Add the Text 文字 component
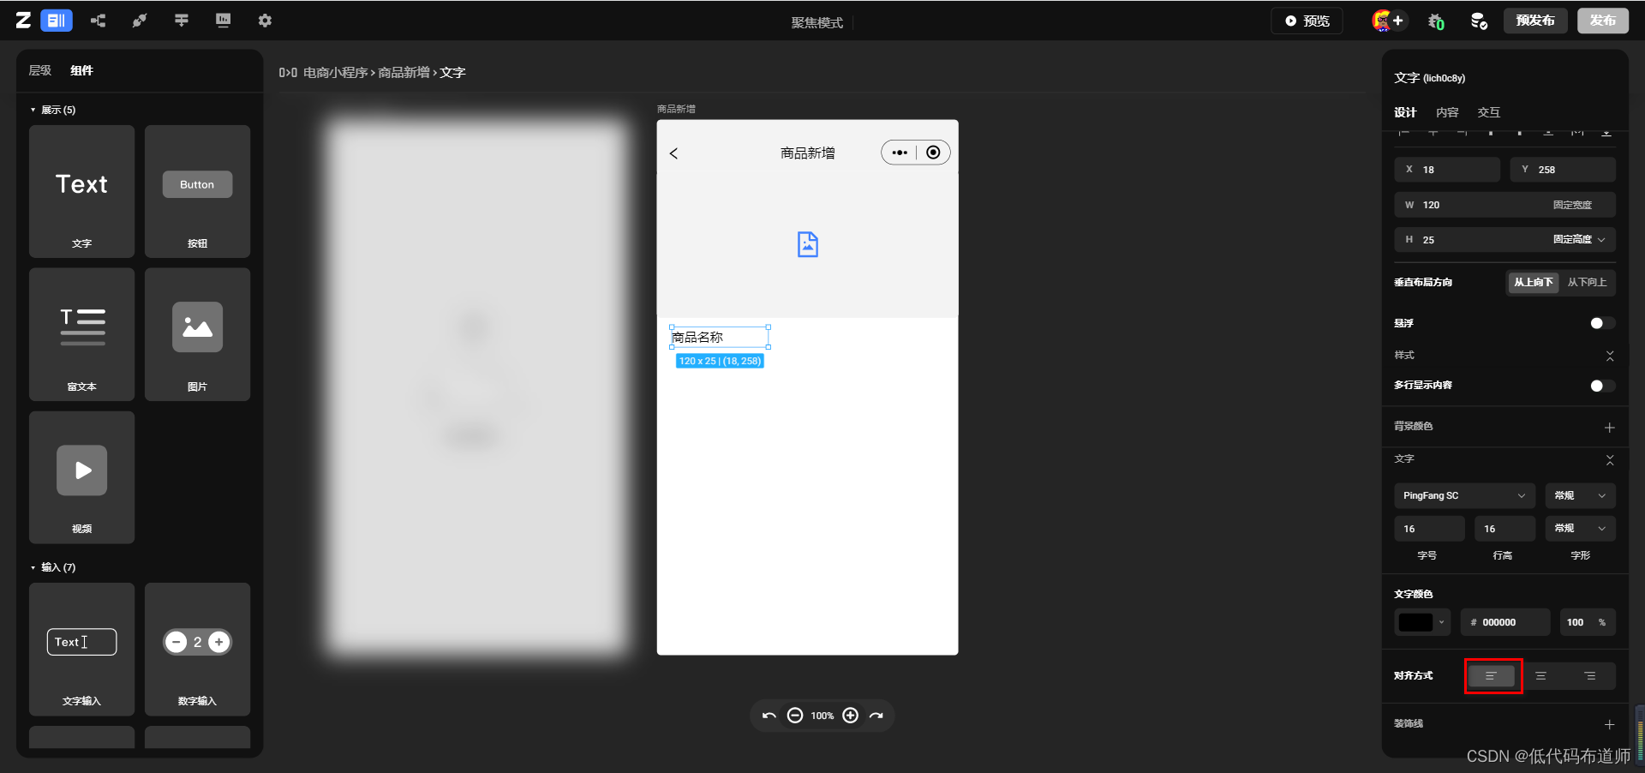 click(x=81, y=191)
